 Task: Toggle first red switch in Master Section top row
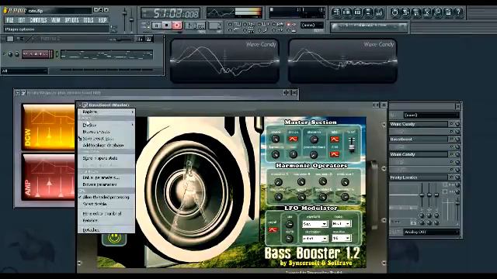(x=294, y=139)
